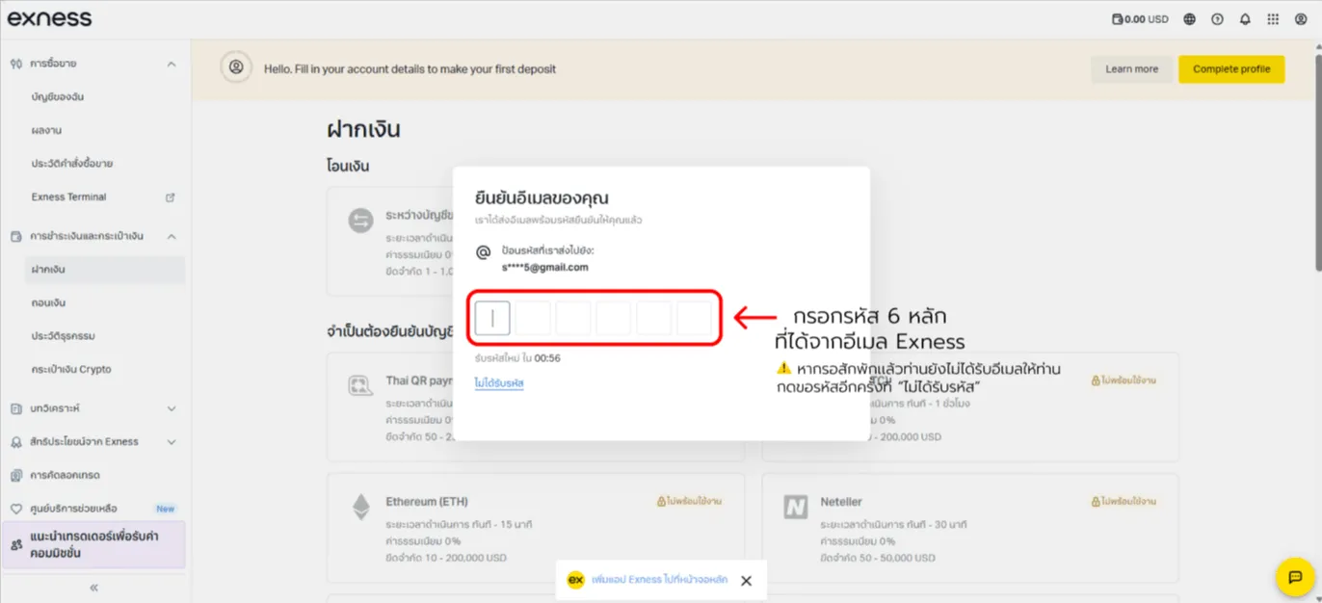Open the user profile avatar menu
1322x603 pixels.
click(1301, 18)
